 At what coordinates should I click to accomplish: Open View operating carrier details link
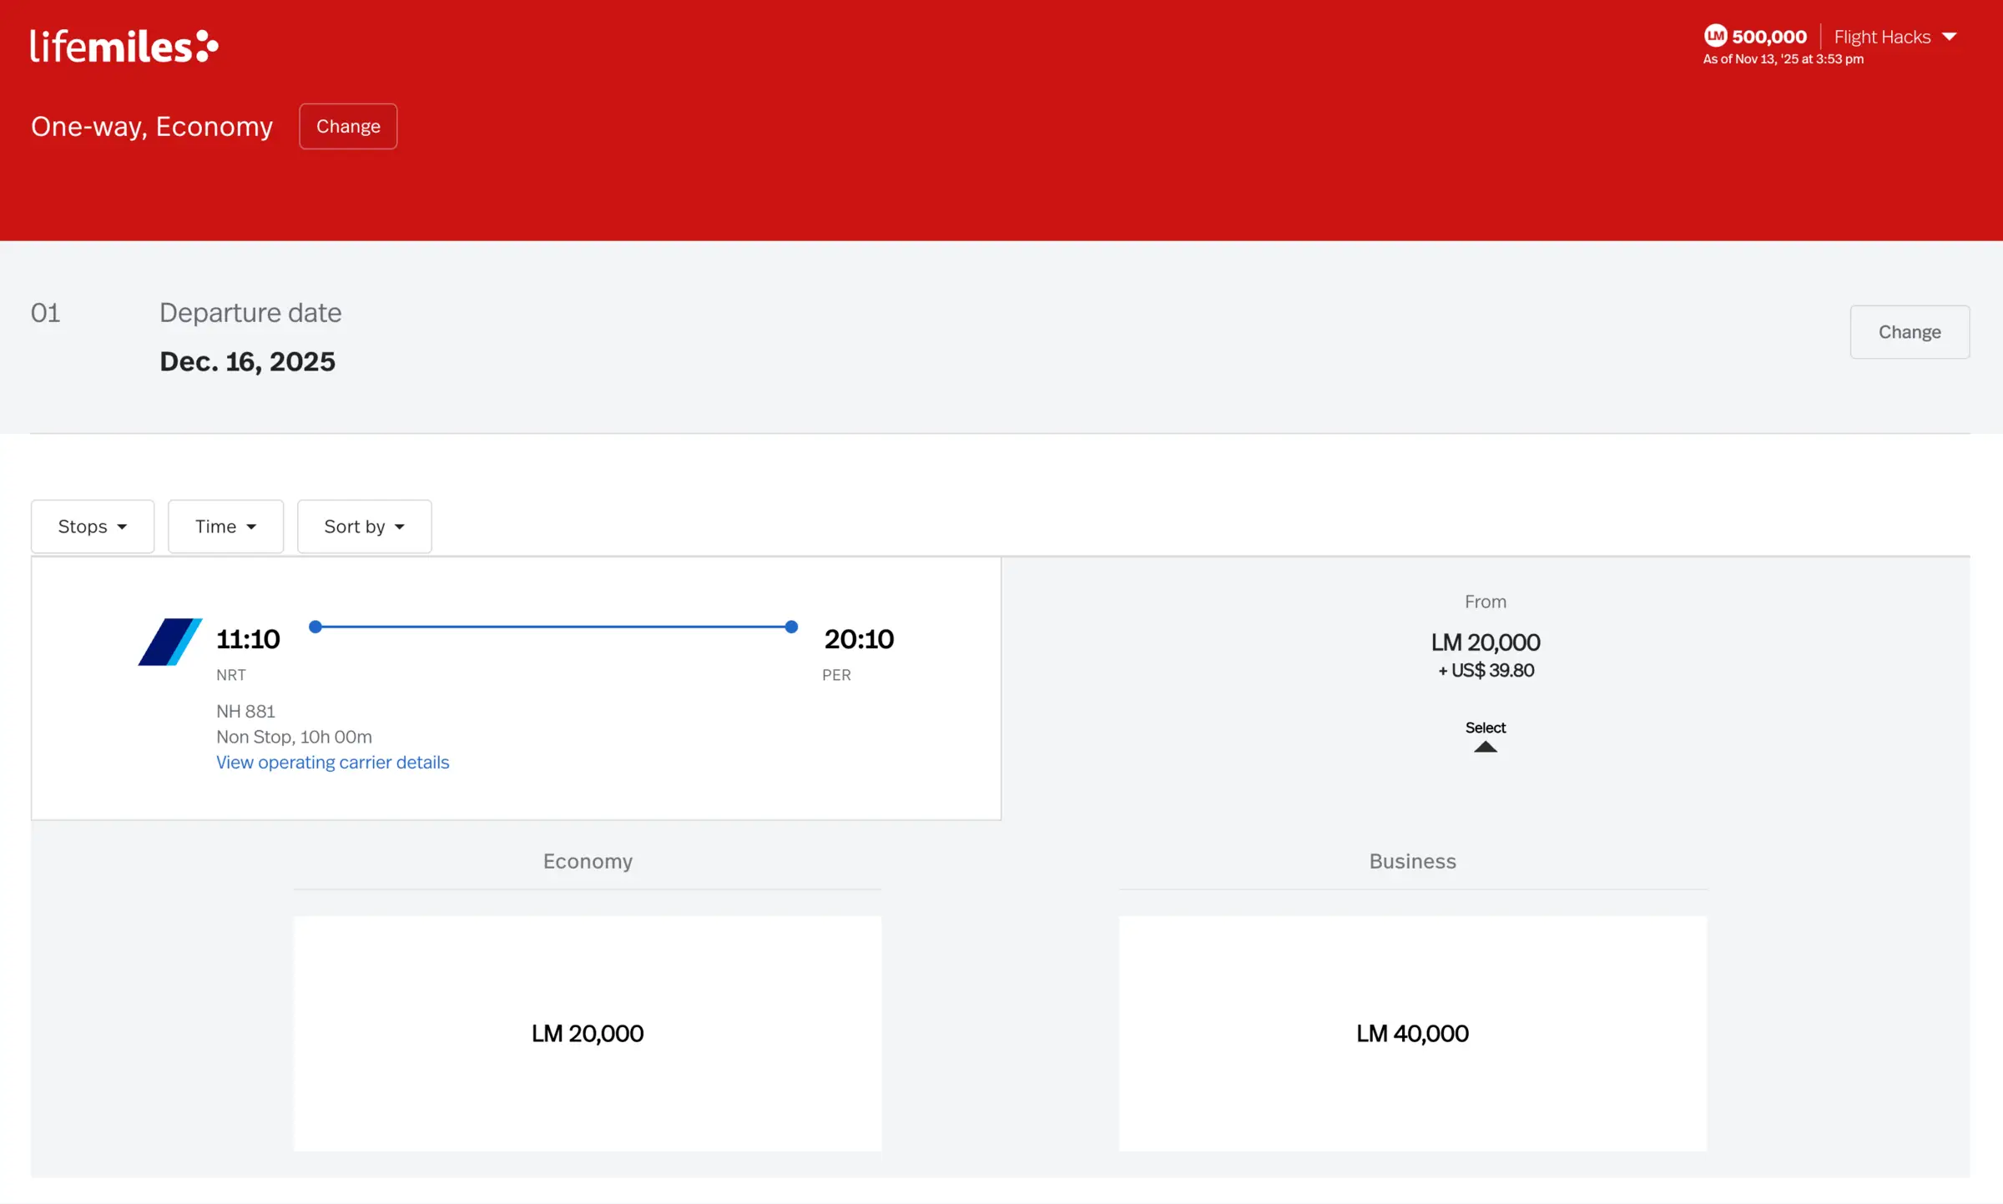pos(332,763)
